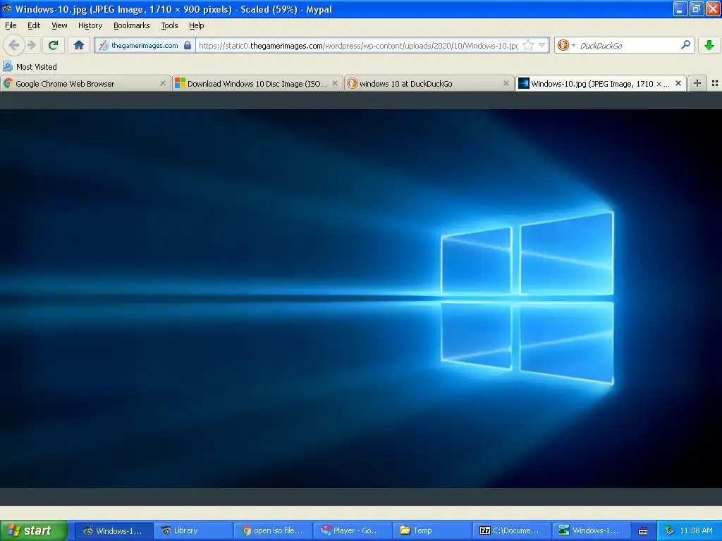The width and height of the screenshot is (722, 541).
Task: Go back with the back arrow button
Action: pos(14,45)
